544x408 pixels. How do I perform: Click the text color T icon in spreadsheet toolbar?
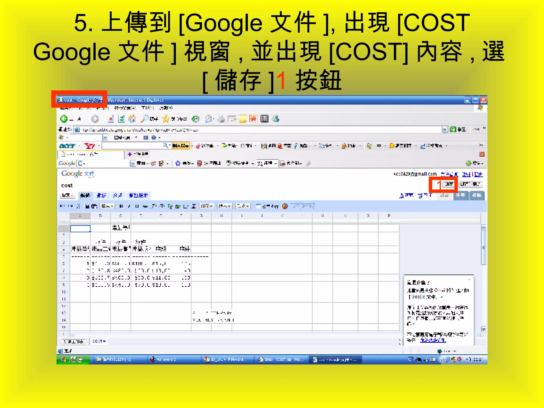click(170, 206)
